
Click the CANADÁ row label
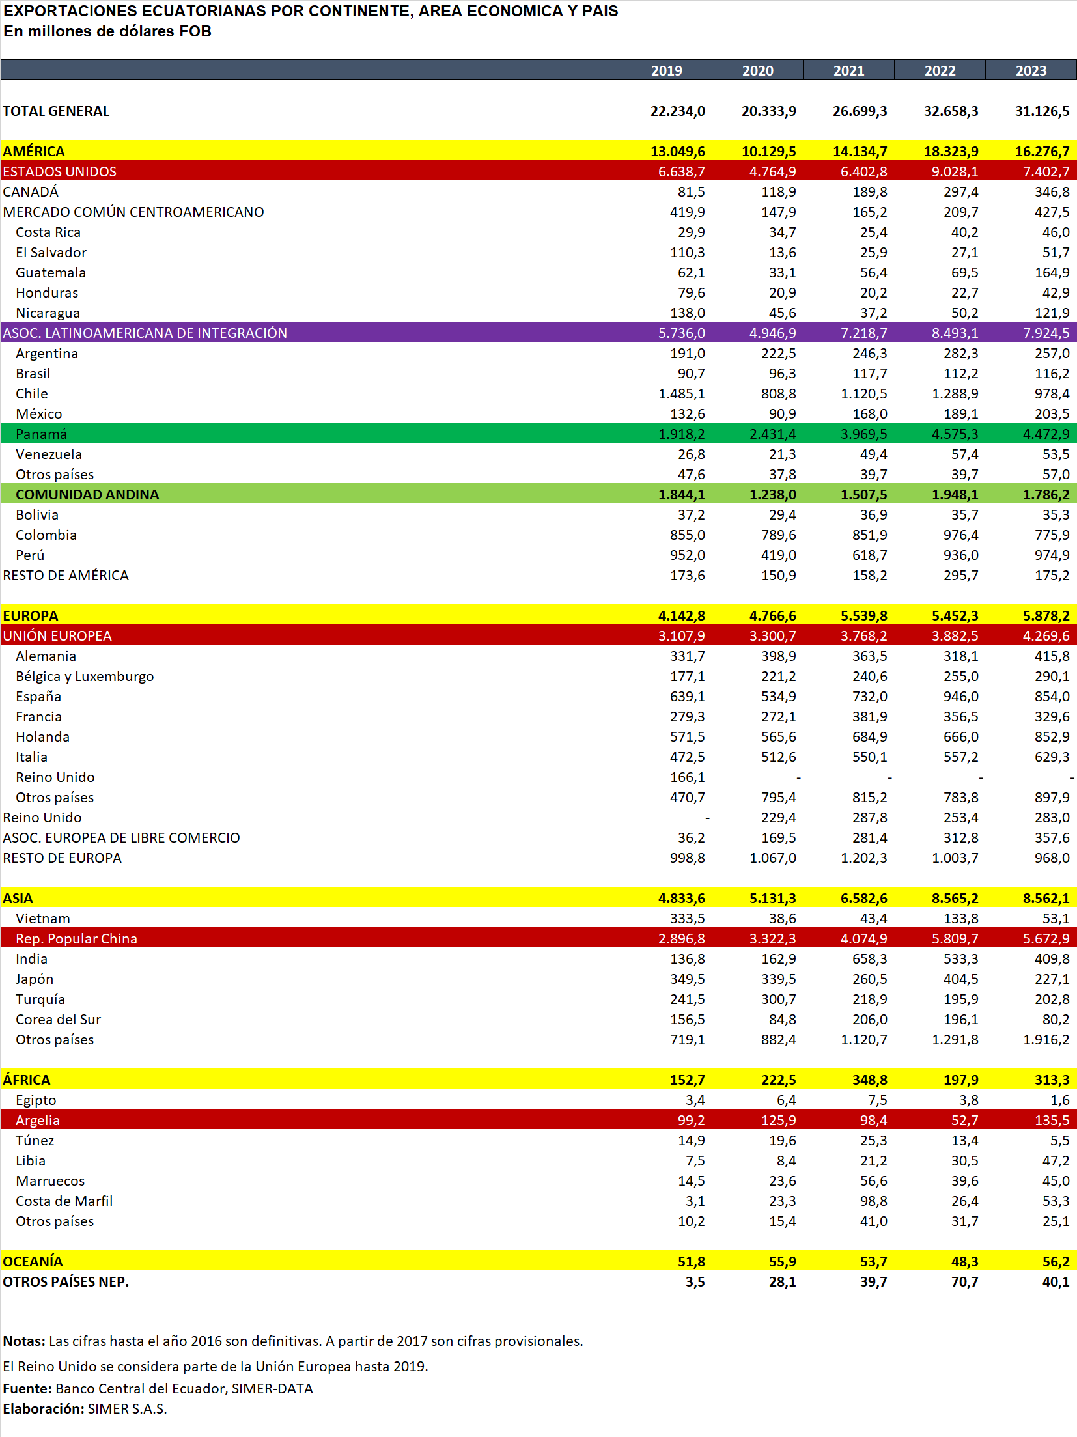[x=31, y=192]
